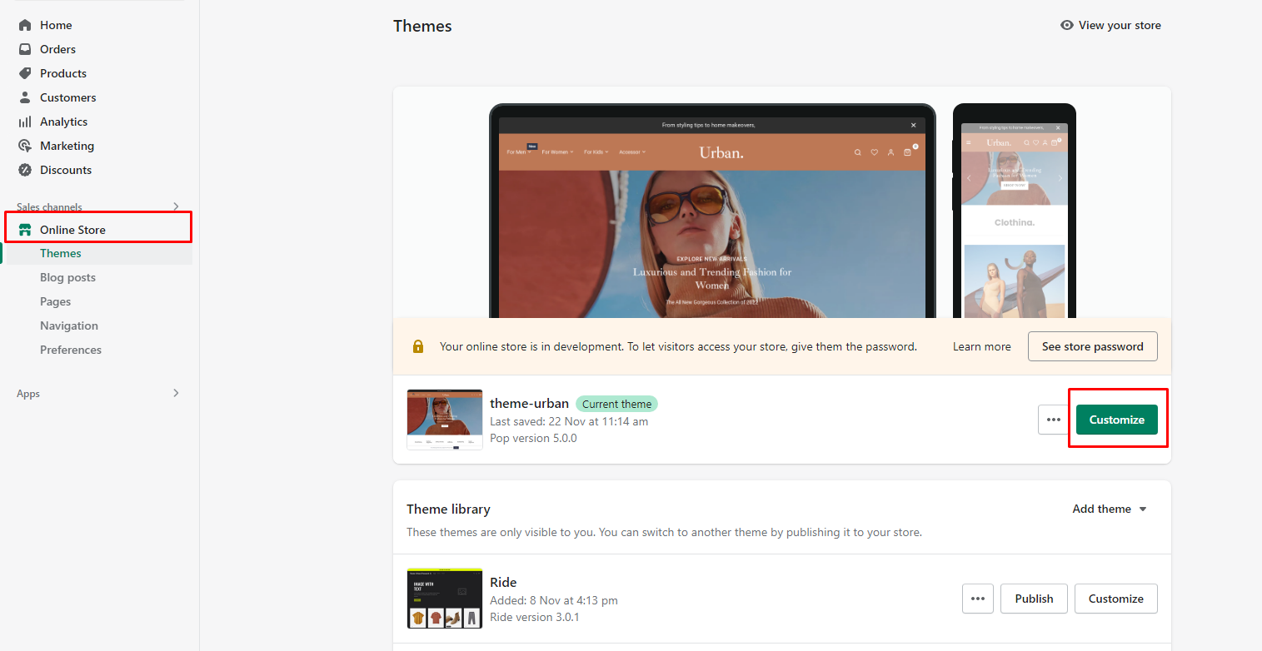Open the Preferences submenu item
1262x651 pixels.
(71, 350)
